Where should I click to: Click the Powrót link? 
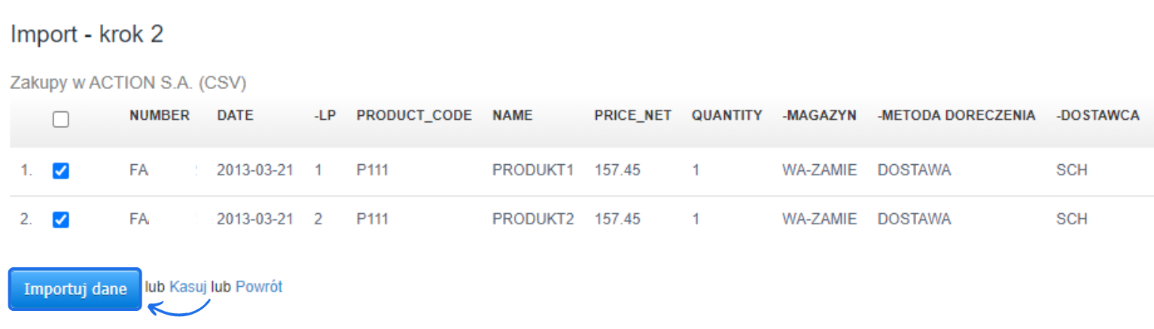click(x=259, y=287)
